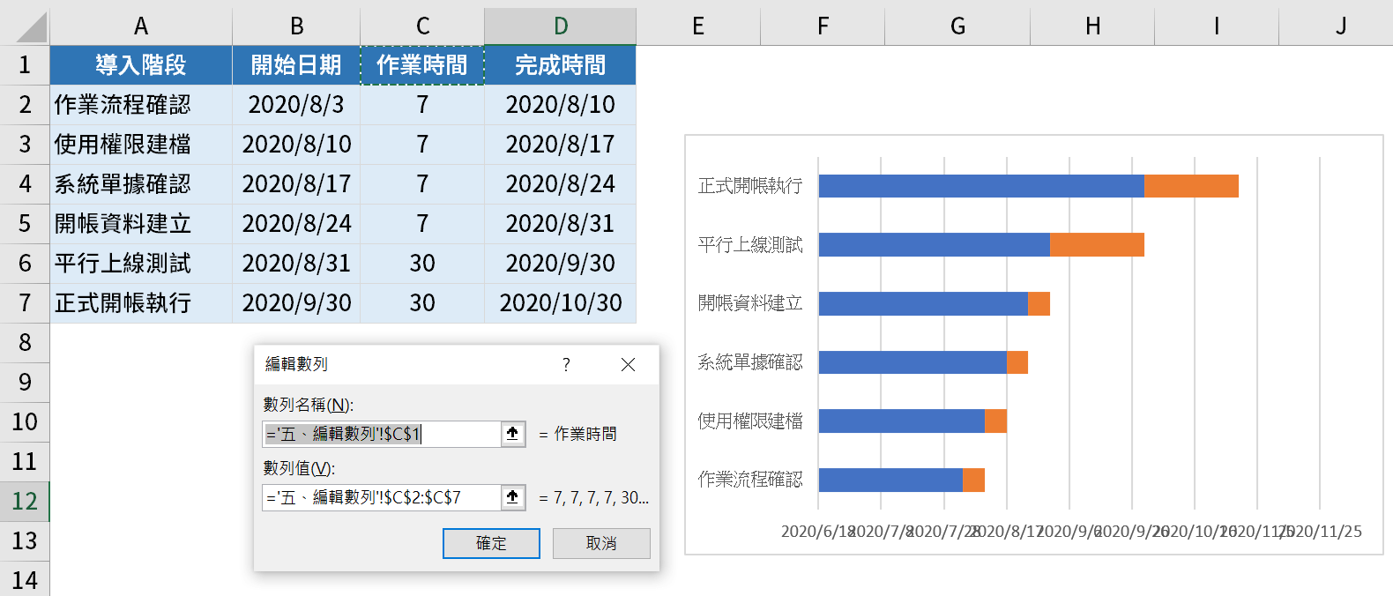Viewport: 1393px width, 596px height.
Task: Click orange bar for 開帳資料建立
Action: (x=1039, y=303)
